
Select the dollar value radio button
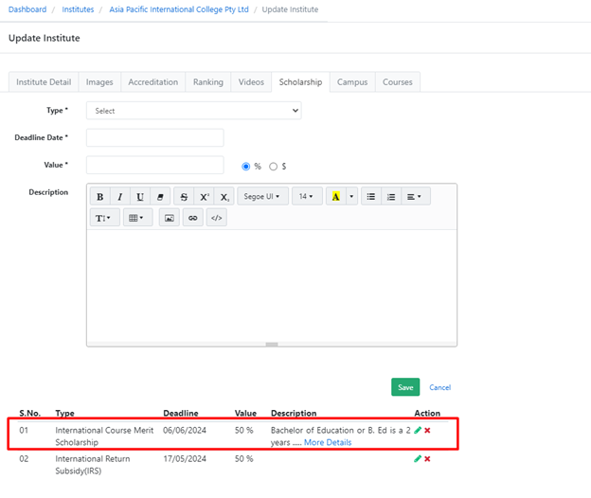click(274, 167)
